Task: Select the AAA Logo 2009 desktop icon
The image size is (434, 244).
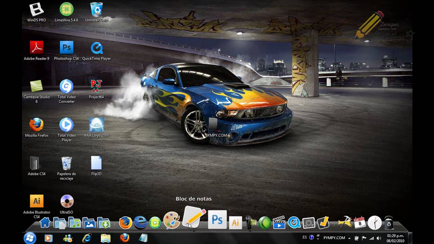Action: point(97,127)
